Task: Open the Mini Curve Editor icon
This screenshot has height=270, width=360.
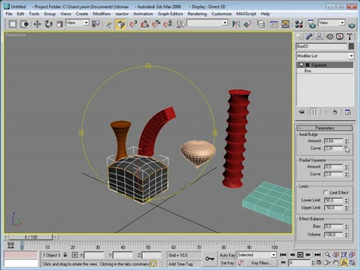Action: (10, 245)
